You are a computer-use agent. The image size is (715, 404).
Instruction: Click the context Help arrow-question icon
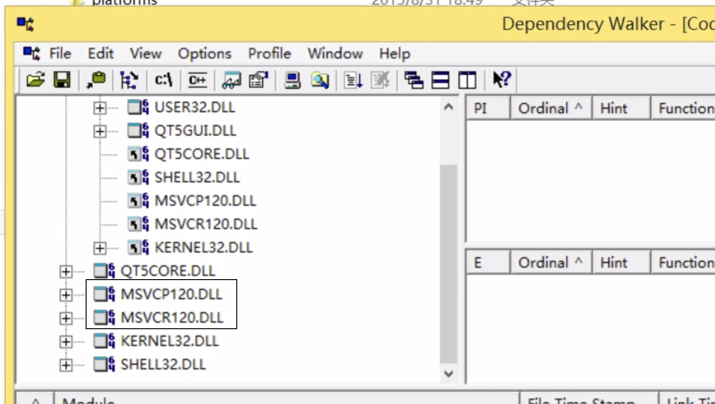pos(502,80)
